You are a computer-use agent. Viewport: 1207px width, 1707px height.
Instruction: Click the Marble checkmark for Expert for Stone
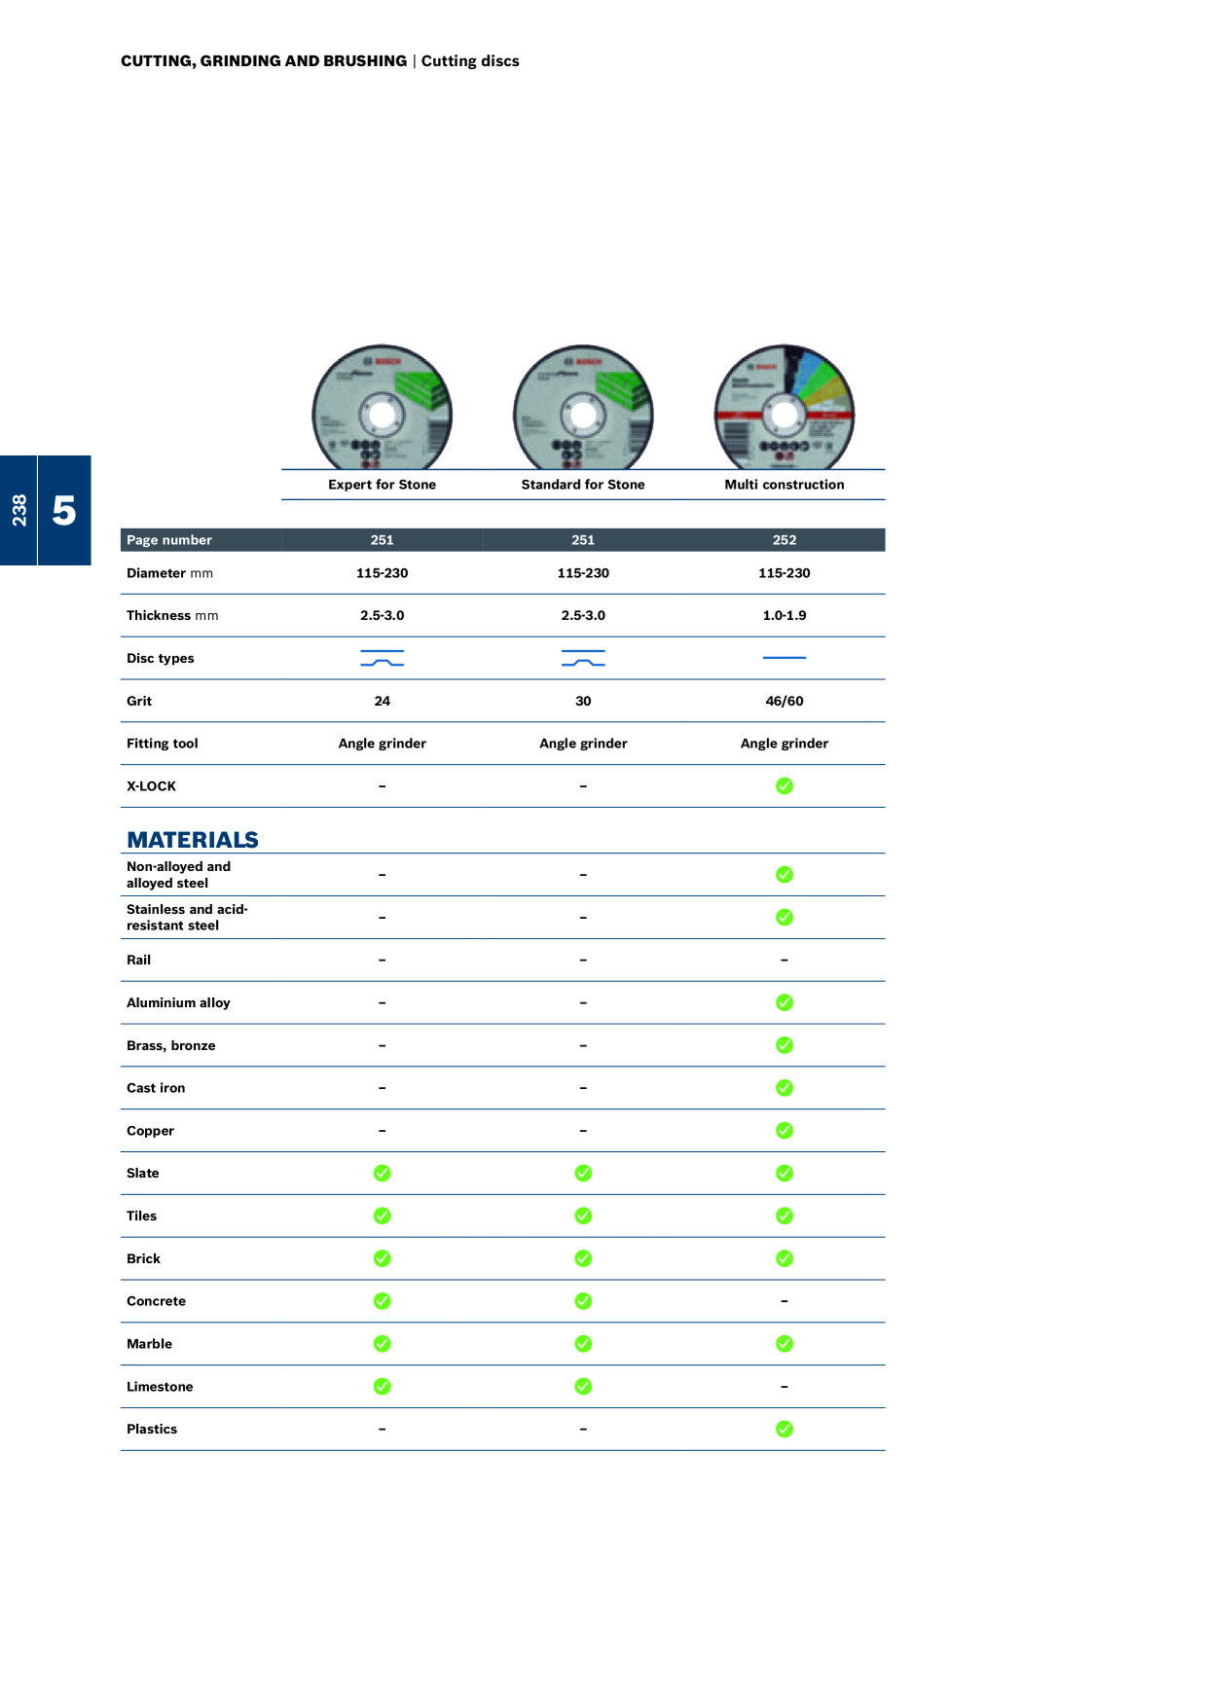point(383,1344)
